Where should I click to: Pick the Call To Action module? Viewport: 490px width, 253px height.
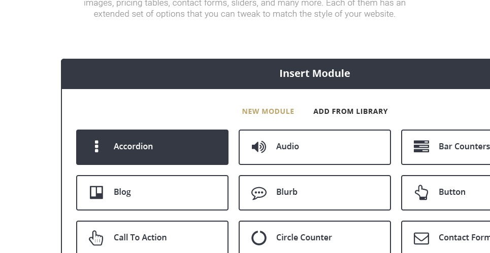pos(152,237)
